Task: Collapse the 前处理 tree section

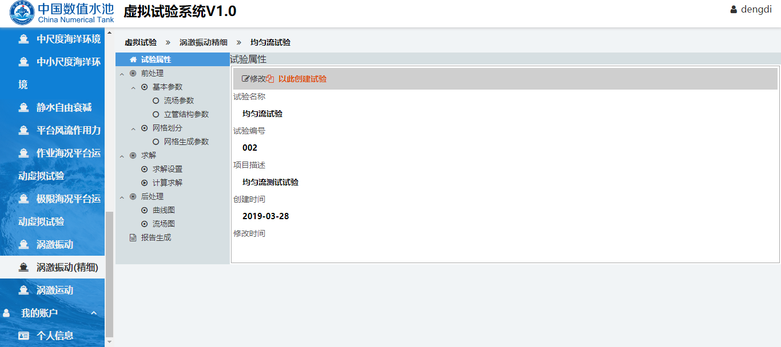Action: 122,74
